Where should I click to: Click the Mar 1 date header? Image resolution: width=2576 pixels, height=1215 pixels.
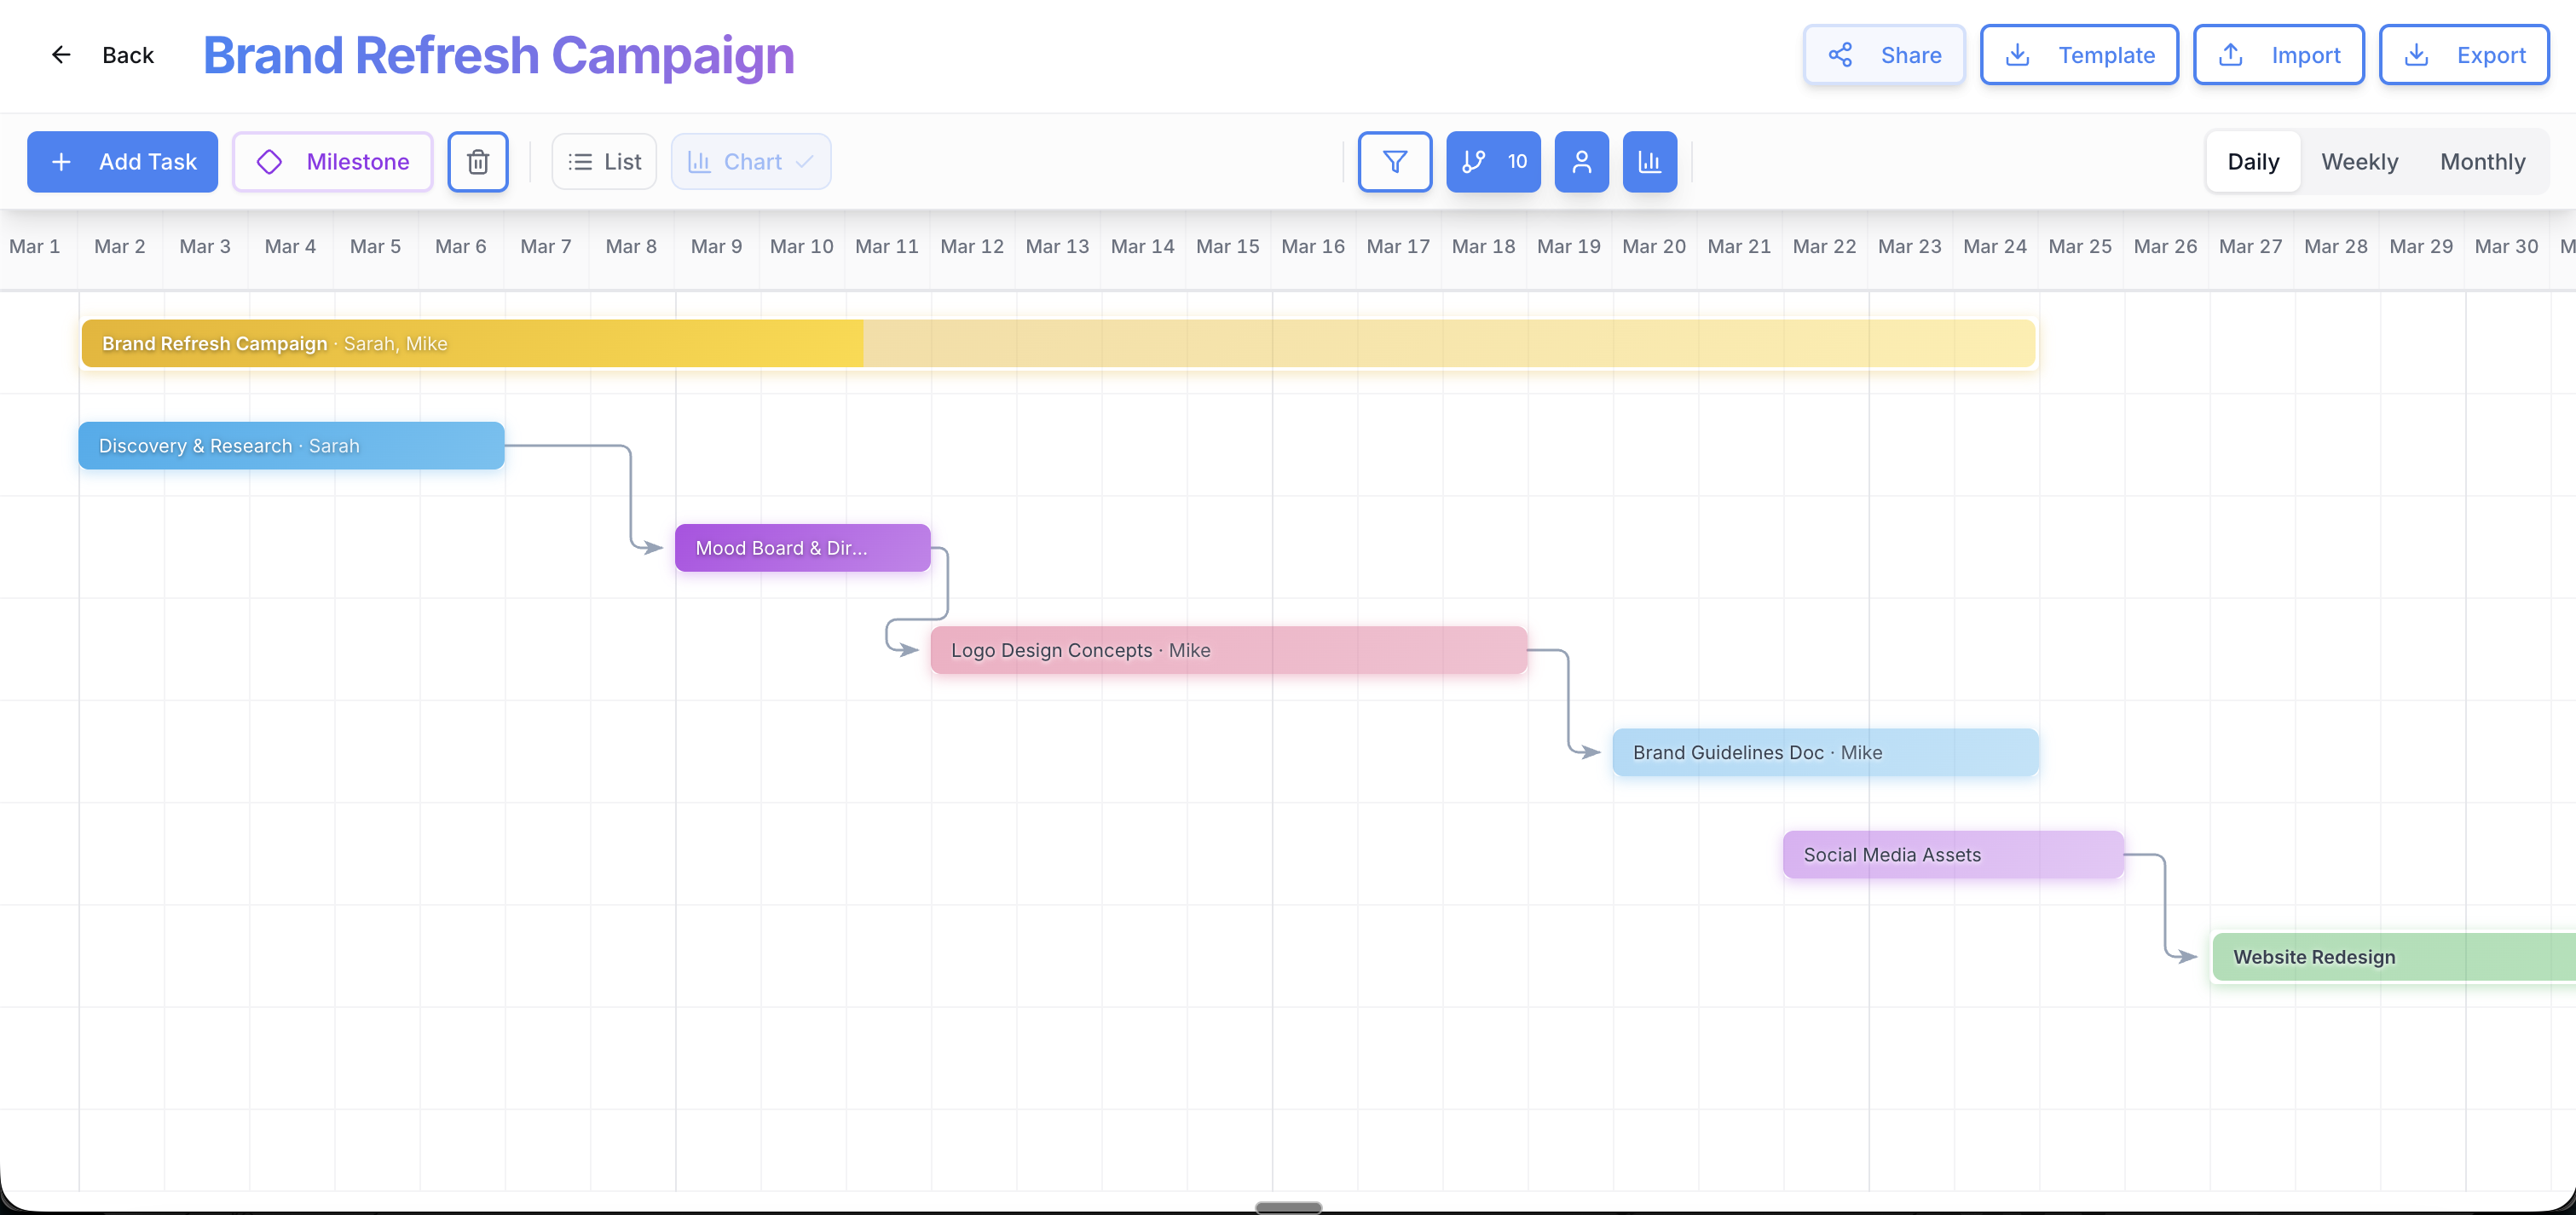(35, 247)
